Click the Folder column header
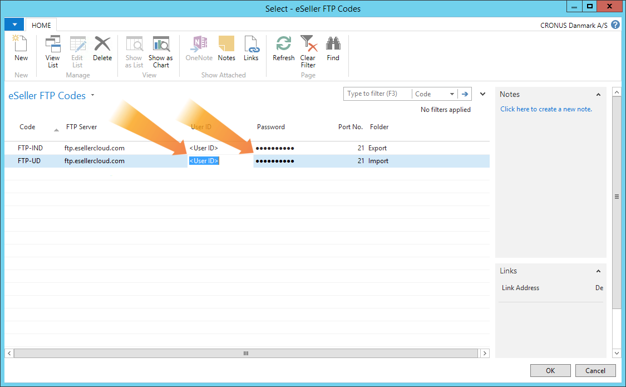Screen dimensions: 626x387 pos(379,127)
